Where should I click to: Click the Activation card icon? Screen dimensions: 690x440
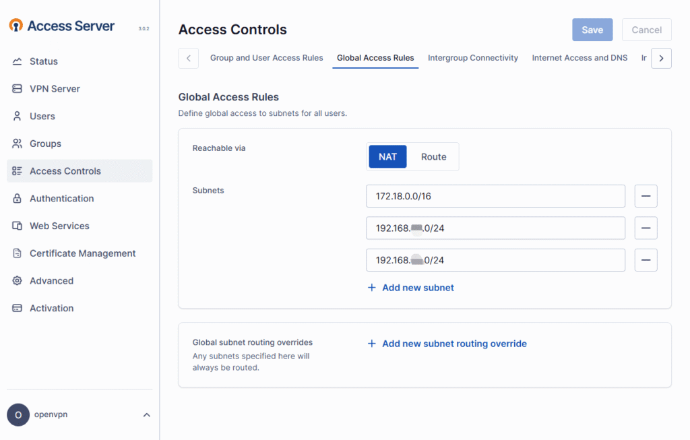point(18,309)
